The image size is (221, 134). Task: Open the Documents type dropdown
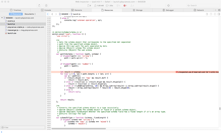30,14
